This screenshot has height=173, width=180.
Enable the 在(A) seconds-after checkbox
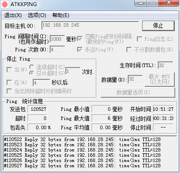coord(9,82)
